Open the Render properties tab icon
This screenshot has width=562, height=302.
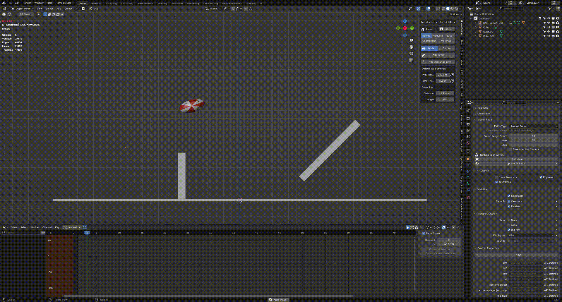468,118
